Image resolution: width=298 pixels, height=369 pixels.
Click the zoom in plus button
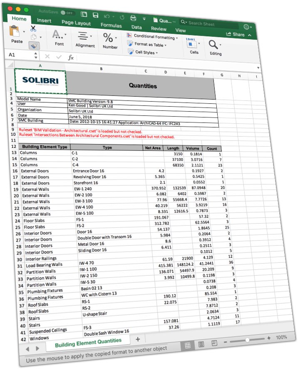click(269, 338)
